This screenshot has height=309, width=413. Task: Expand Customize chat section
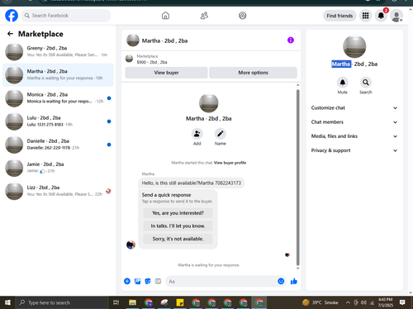click(354, 108)
